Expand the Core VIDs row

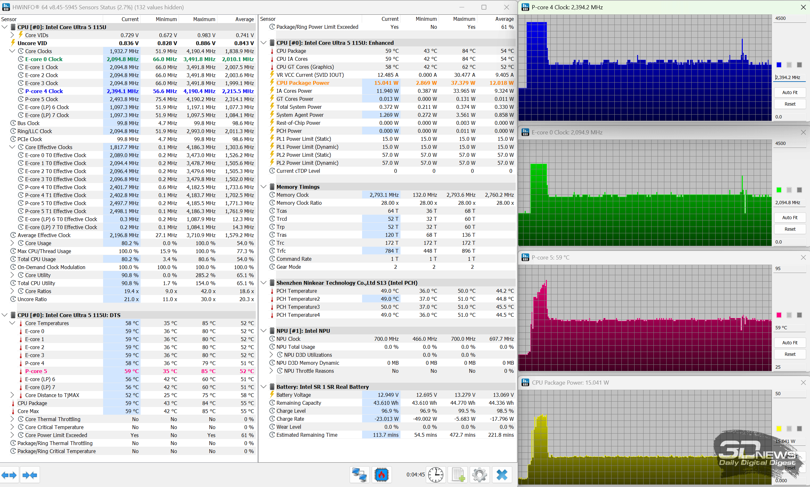12,35
